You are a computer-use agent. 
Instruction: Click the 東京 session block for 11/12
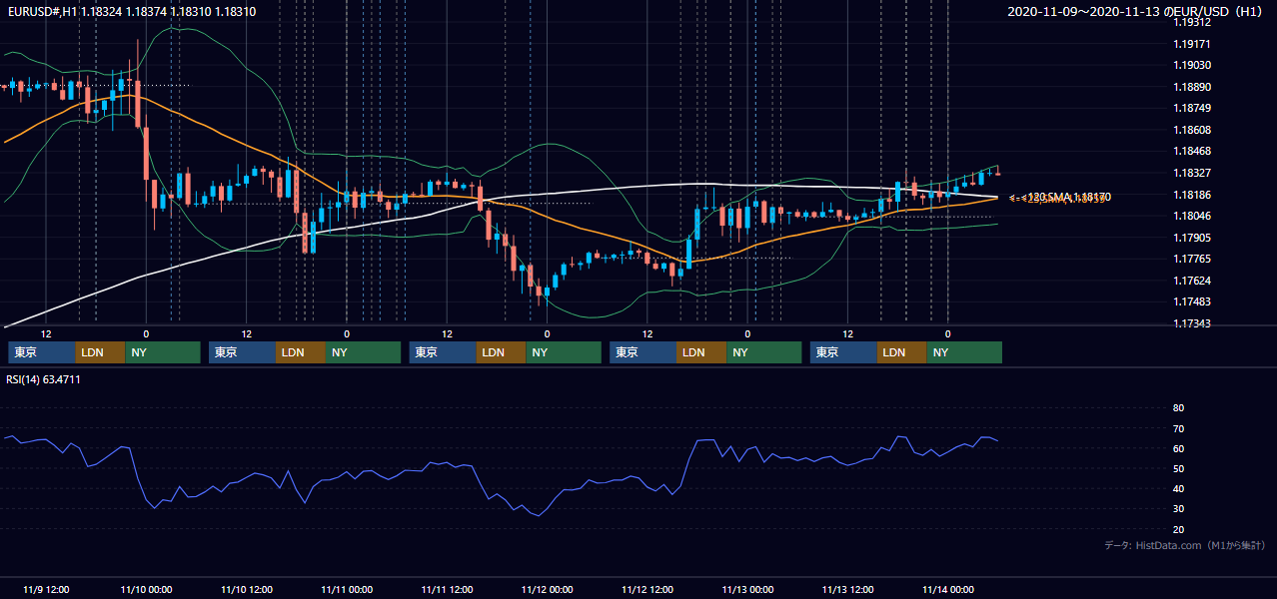point(643,352)
